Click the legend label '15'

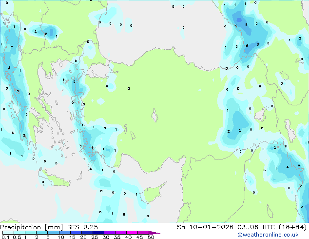click(x=72, y=237)
